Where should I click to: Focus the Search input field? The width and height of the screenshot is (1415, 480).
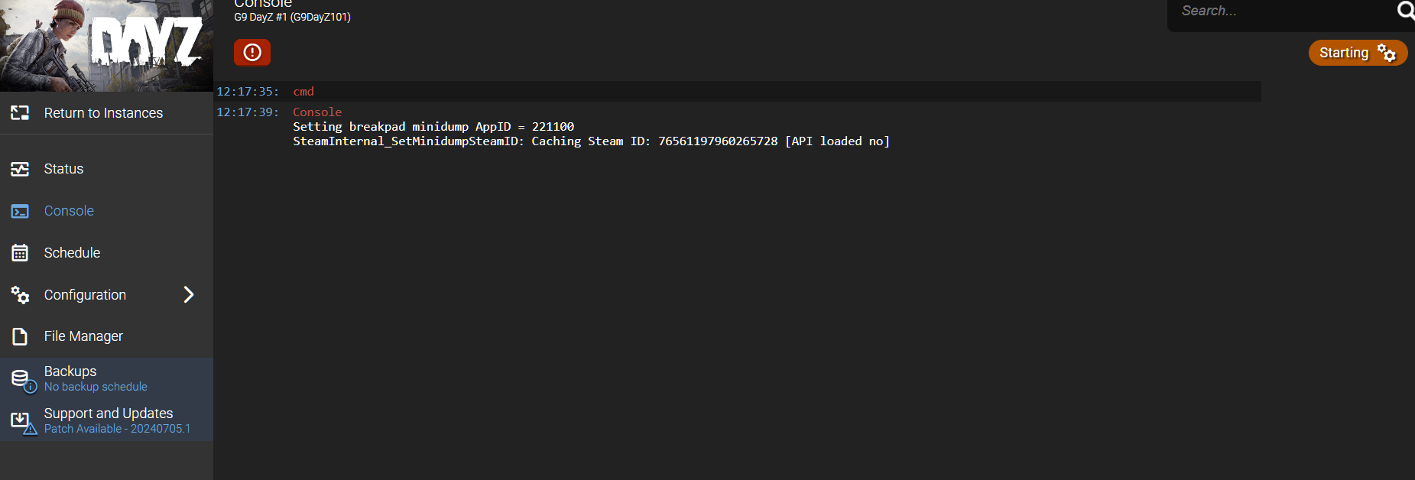tap(1284, 11)
